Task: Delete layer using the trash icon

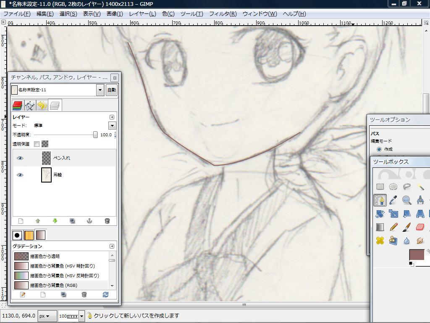Action: pyautogui.click(x=107, y=221)
